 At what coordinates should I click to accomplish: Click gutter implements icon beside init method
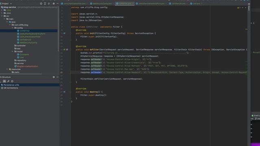coord(64,33)
